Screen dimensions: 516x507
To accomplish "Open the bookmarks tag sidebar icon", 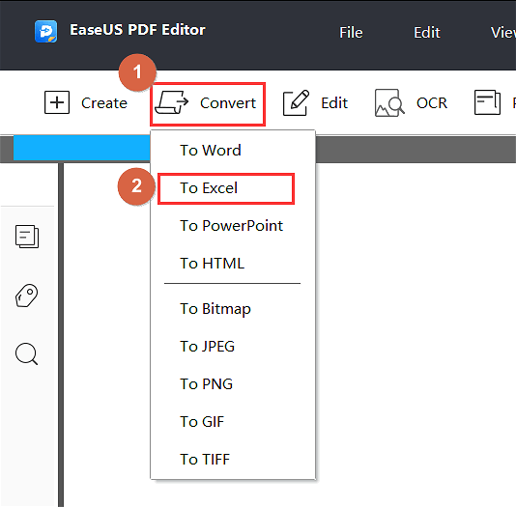I will tap(27, 296).
